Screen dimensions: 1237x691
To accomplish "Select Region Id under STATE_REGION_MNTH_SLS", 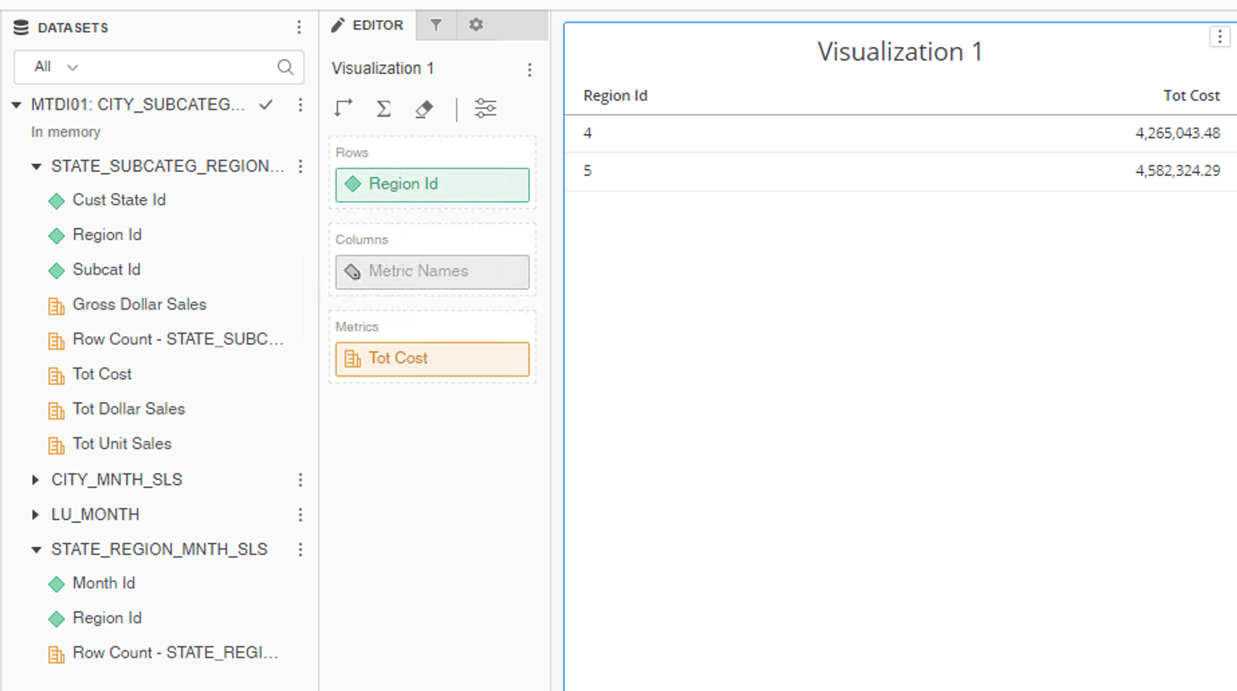I will pos(107,618).
